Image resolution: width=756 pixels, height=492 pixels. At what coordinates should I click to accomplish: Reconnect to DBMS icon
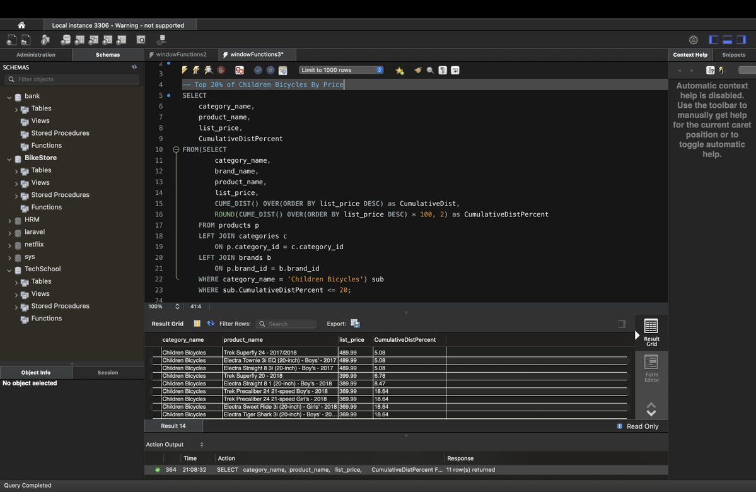click(161, 40)
